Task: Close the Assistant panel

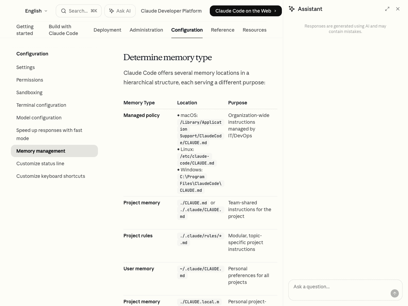Action: [398, 9]
